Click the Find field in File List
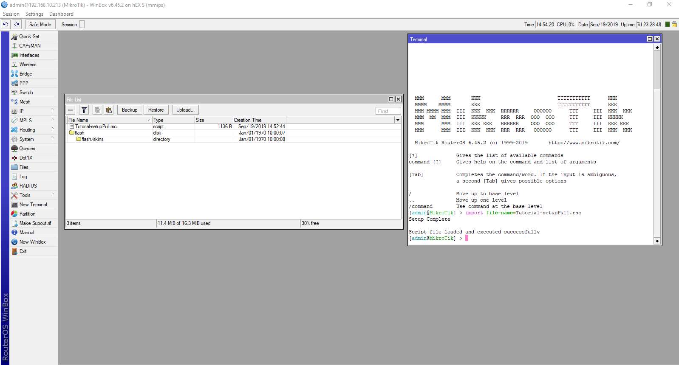This screenshot has width=679, height=365. click(x=388, y=111)
